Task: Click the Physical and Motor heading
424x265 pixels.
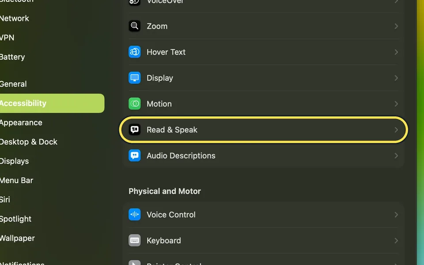Action: point(165,191)
